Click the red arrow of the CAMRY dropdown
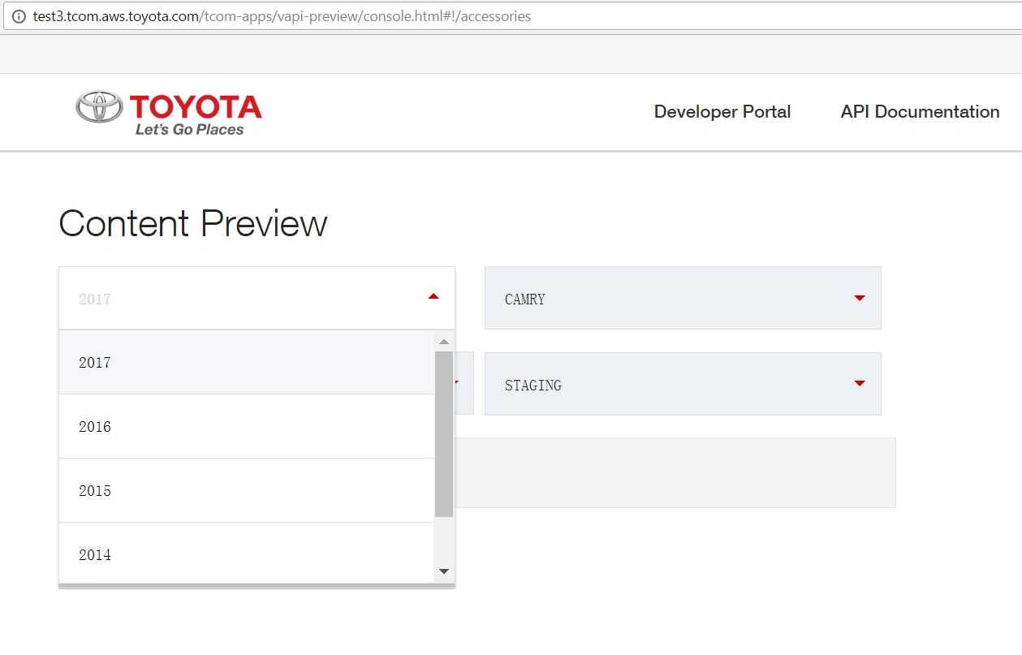1022x655 pixels. pyautogui.click(x=860, y=298)
